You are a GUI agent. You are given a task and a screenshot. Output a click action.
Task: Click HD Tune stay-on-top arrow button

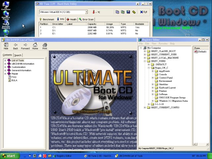137,4
